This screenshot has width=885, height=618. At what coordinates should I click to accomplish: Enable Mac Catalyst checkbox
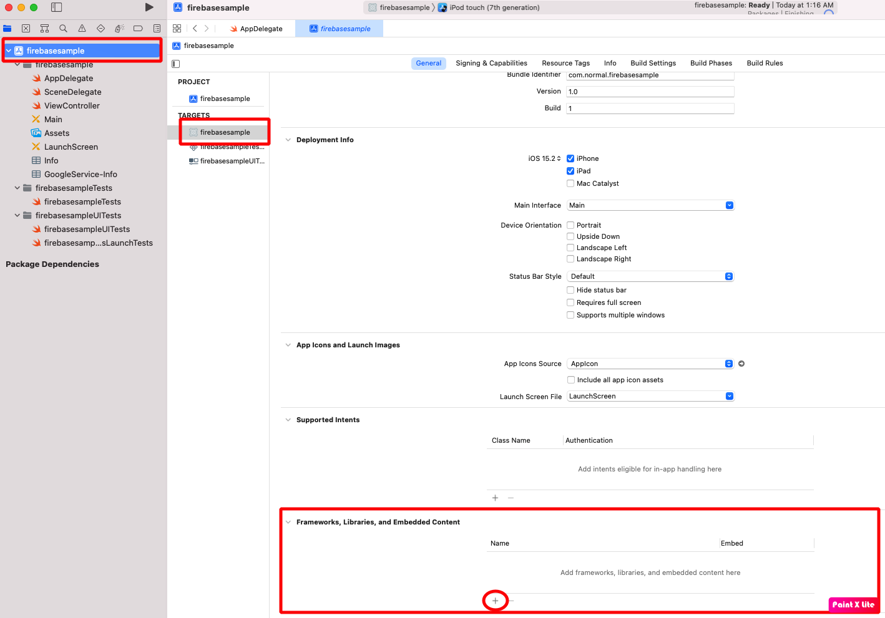point(570,183)
